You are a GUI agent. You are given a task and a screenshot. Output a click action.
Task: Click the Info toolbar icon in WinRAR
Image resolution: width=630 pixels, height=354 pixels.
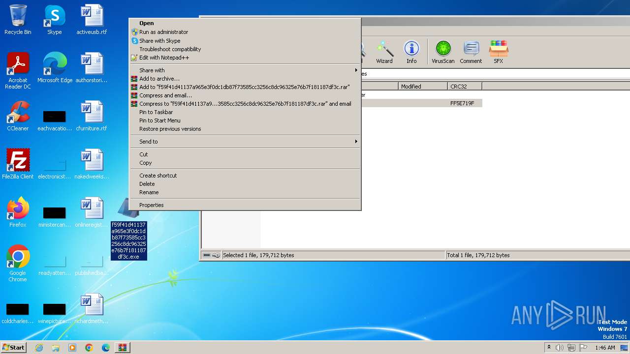tap(411, 52)
